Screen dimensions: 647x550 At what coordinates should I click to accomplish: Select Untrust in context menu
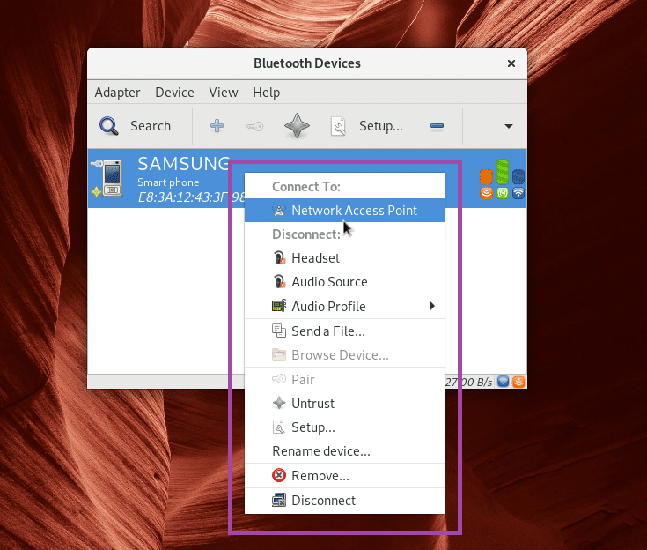pos(344,404)
